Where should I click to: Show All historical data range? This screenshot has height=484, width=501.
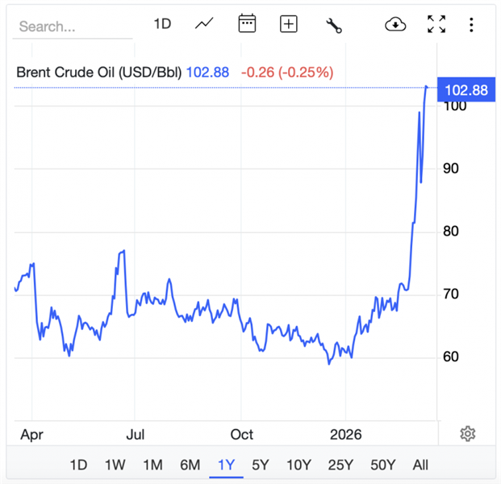[420, 465]
